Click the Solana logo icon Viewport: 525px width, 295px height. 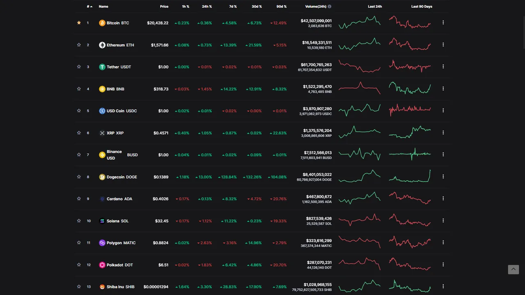[102, 221]
